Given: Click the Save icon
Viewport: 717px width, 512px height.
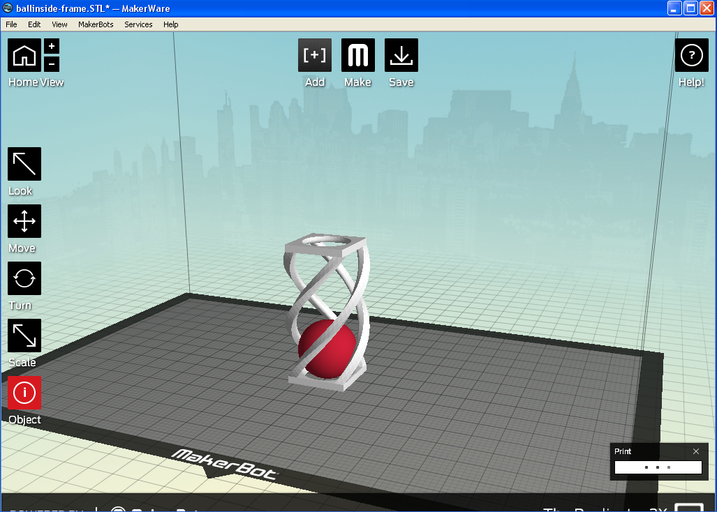Looking at the screenshot, I should point(401,55).
